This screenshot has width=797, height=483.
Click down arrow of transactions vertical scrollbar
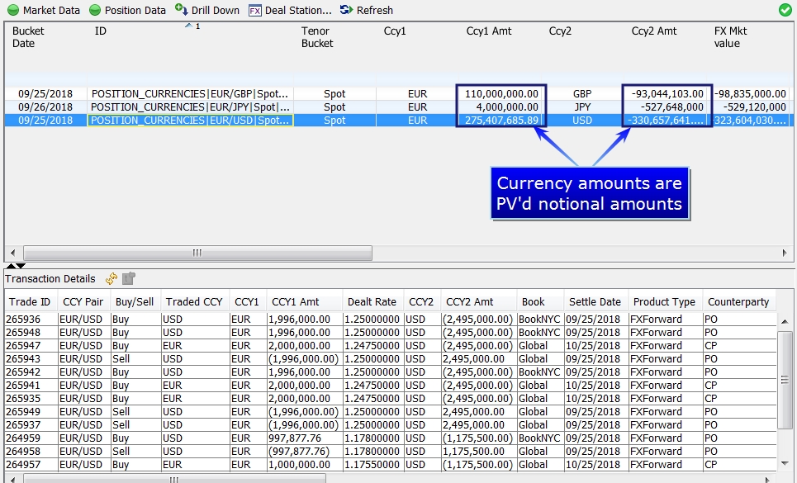coord(785,462)
